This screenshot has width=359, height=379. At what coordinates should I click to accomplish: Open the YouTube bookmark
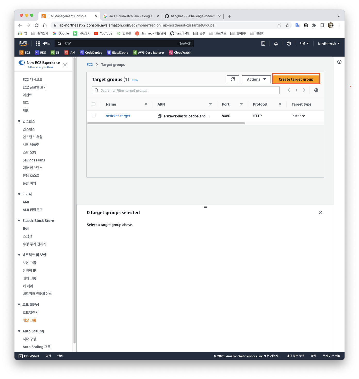tap(103, 33)
